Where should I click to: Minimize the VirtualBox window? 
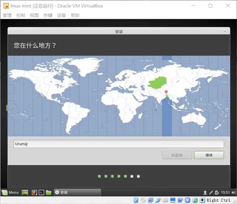tap(193, 6)
